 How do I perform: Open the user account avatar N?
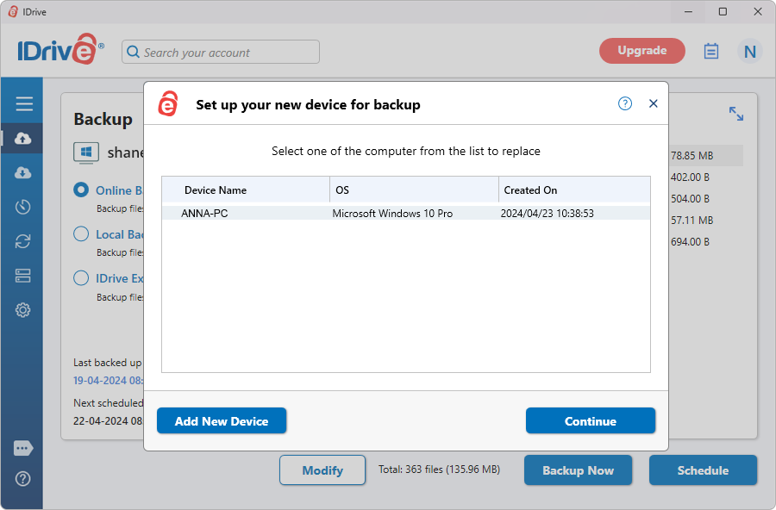pos(749,52)
